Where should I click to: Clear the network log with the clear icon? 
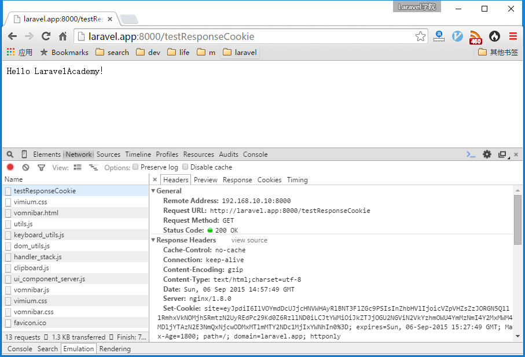click(26, 167)
